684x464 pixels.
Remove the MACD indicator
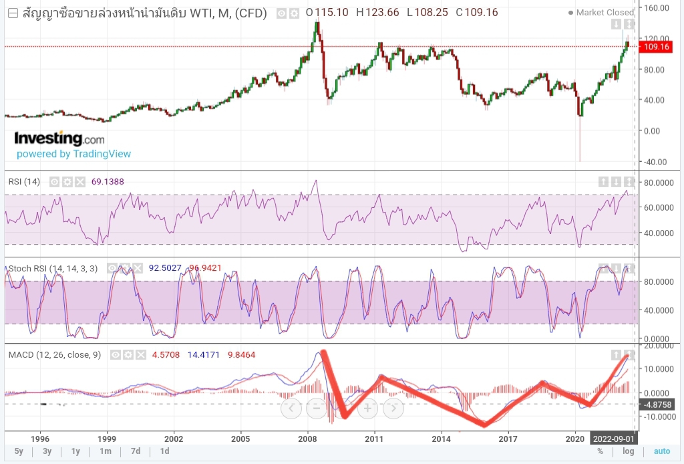tap(140, 355)
